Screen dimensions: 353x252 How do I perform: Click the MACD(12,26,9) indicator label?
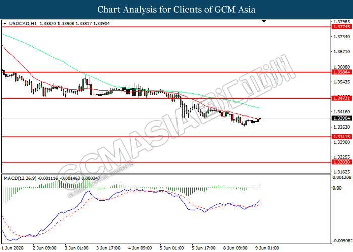pyautogui.click(x=20, y=178)
